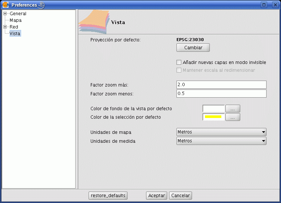The width and height of the screenshot is (281, 203).
Task: Select Mapa in the preferences tree
Action: pyautogui.click(x=16, y=20)
